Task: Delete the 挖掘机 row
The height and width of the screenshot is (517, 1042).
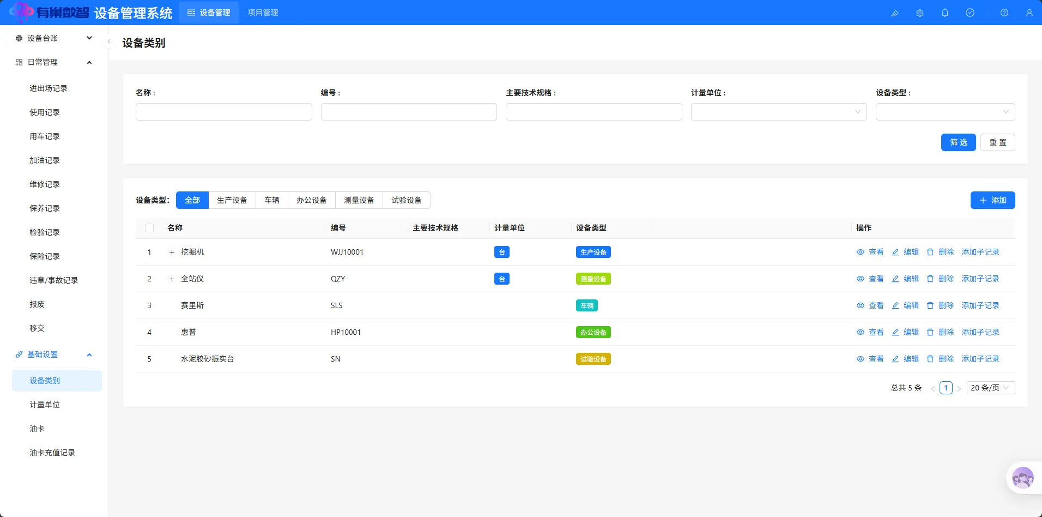Action: coord(940,252)
